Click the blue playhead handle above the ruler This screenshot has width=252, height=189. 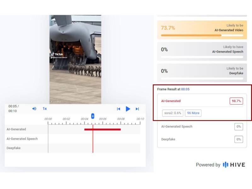pos(92,116)
